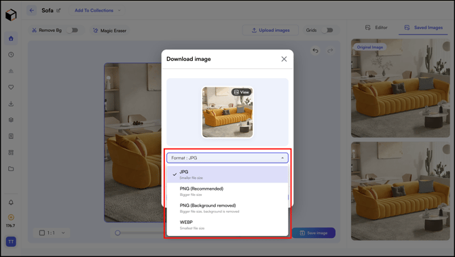Open the second saved sofa thumbnail
Screen dimensions: 455x257
tap(401, 191)
